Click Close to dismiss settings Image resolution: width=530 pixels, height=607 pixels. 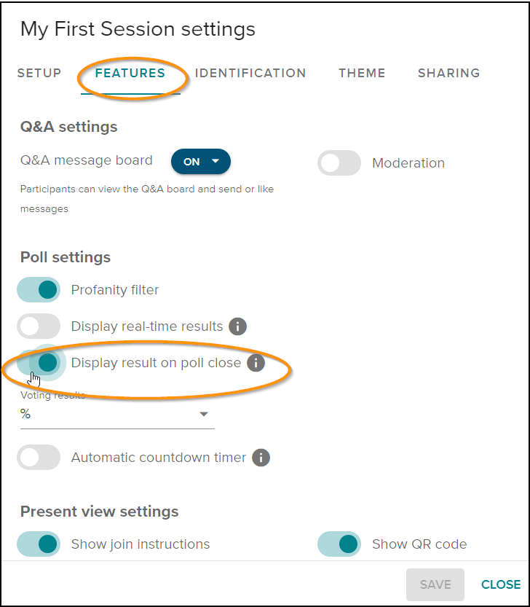point(501,584)
